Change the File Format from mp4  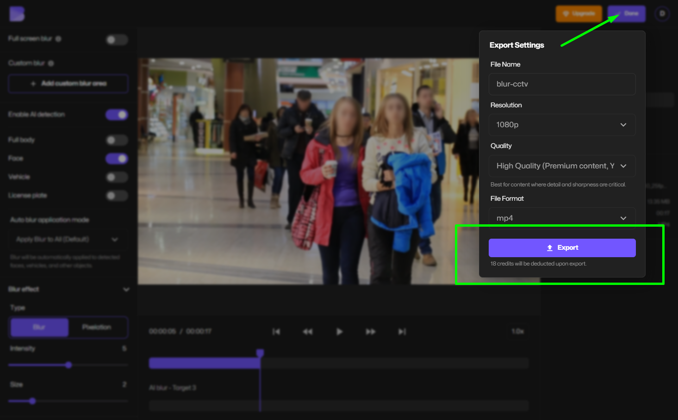coord(561,217)
